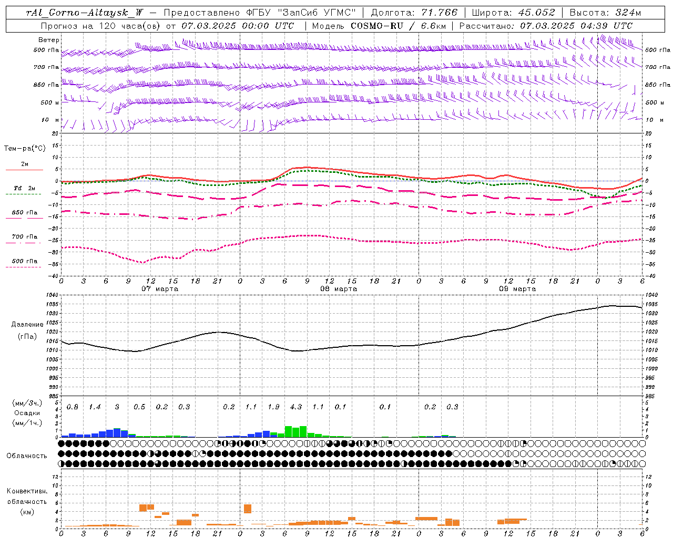
Task: Click the Тем-ра(°C) temperature panel label
Action: pos(25,149)
